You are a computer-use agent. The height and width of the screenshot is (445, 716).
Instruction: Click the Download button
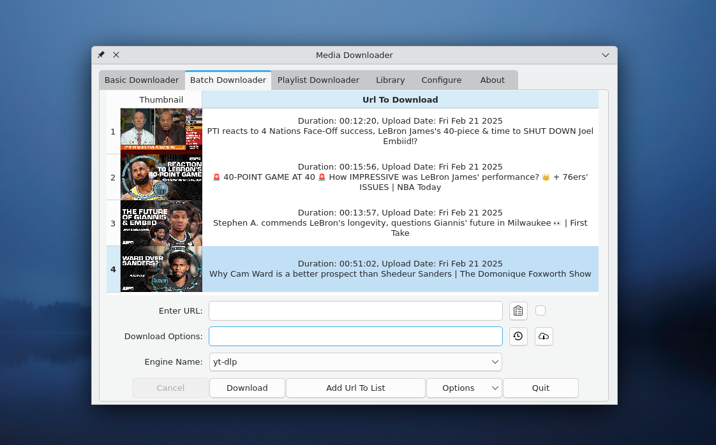tap(247, 388)
